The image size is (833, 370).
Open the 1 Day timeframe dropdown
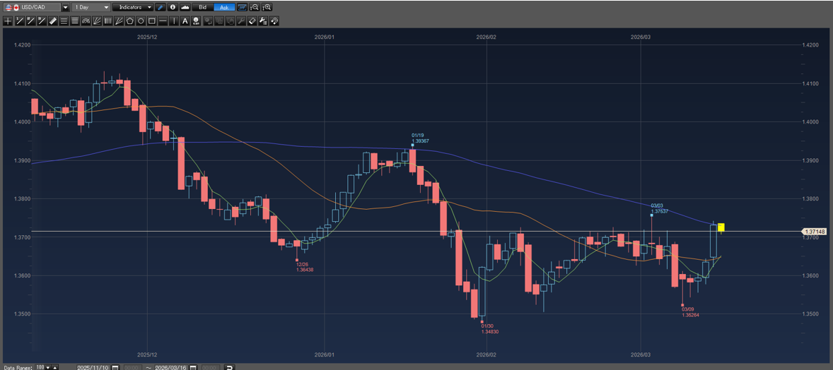(x=106, y=7)
